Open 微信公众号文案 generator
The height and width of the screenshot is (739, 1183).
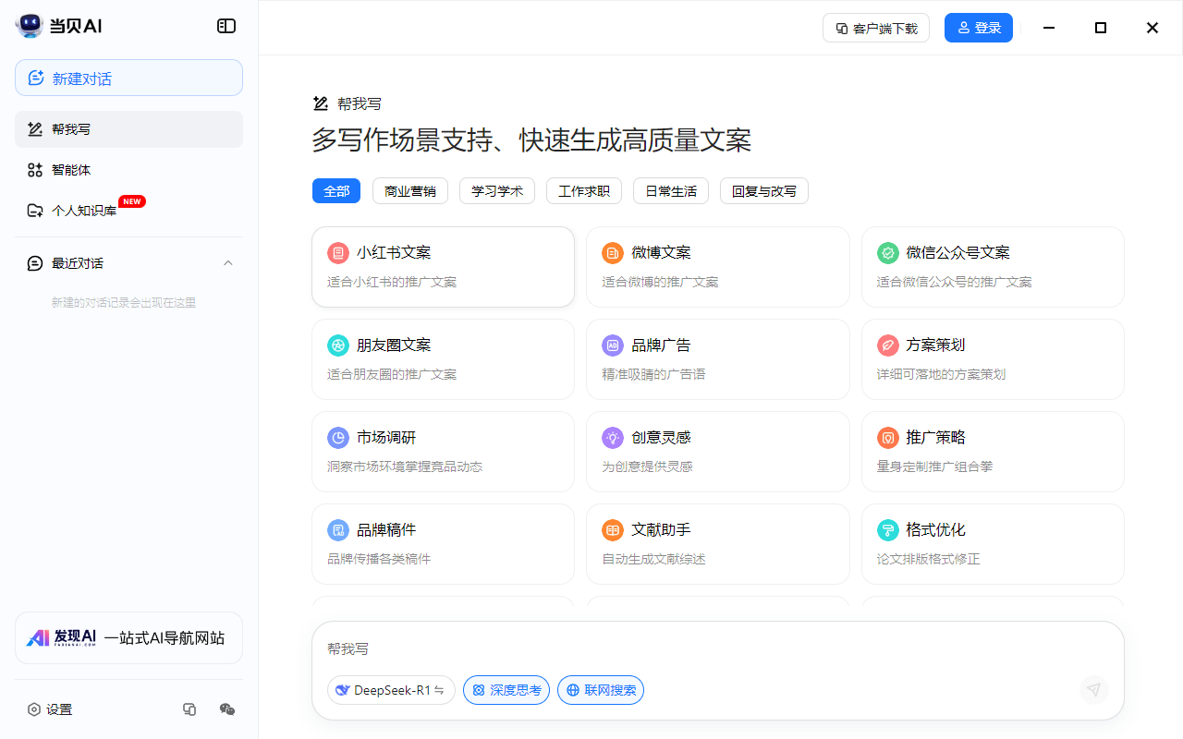[x=993, y=267]
